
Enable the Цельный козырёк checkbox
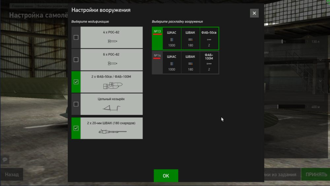(76, 104)
